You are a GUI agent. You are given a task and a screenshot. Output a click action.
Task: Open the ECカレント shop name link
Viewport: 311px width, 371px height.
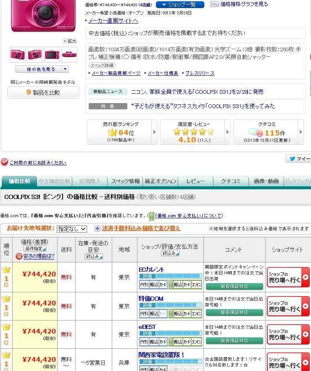(151, 270)
